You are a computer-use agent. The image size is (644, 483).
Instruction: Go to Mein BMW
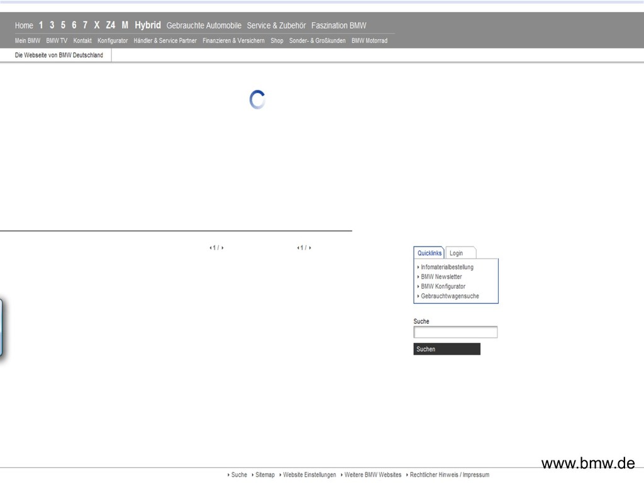click(x=28, y=41)
